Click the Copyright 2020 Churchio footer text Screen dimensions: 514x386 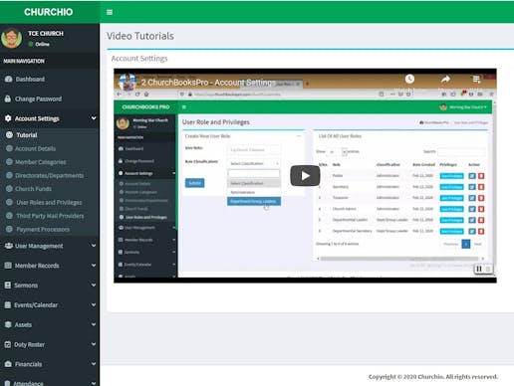(433, 377)
